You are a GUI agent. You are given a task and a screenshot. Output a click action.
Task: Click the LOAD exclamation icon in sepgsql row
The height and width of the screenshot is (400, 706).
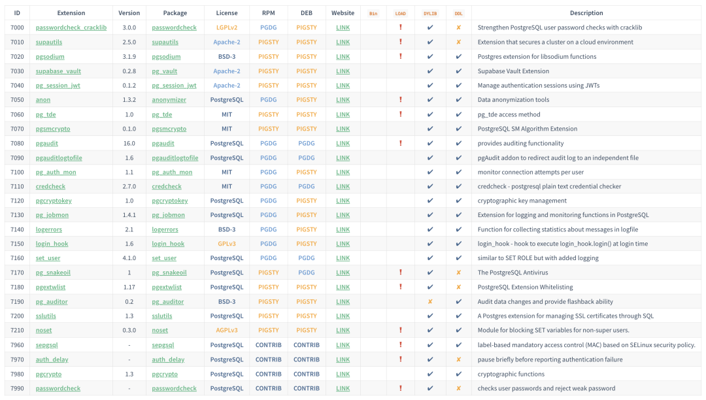pos(400,345)
